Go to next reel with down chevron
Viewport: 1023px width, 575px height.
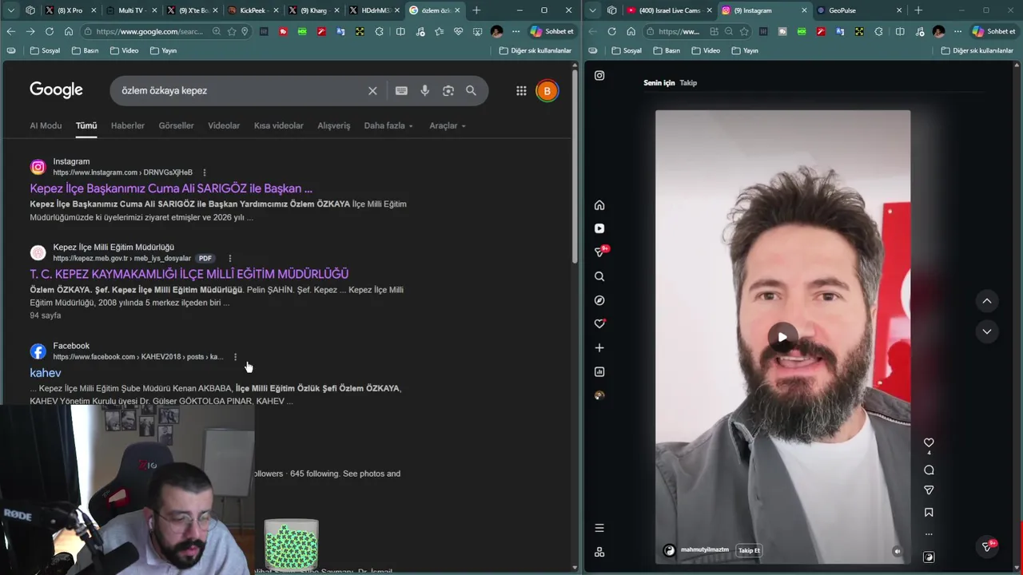(987, 331)
